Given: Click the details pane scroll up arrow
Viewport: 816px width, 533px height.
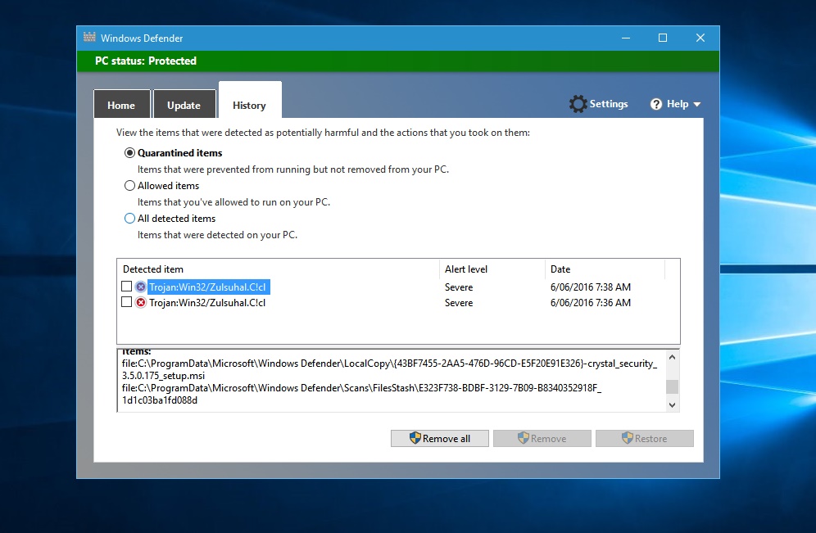Looking at the screenshot, I should click(x=672, y=357).
